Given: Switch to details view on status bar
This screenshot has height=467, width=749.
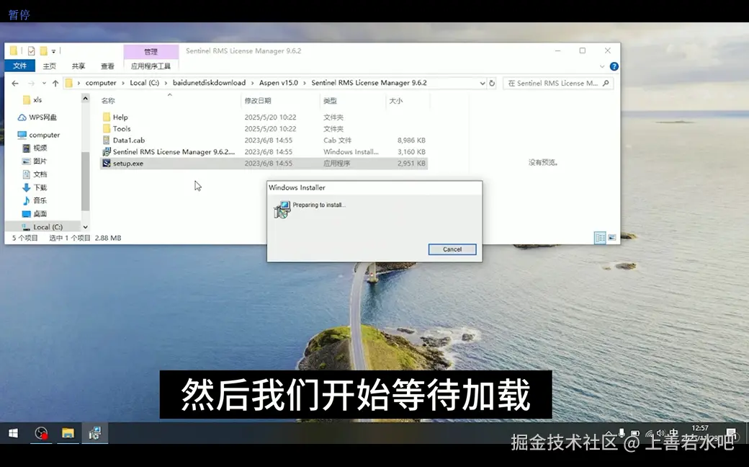Looking at the screenshot, I should tap(599, 237).
